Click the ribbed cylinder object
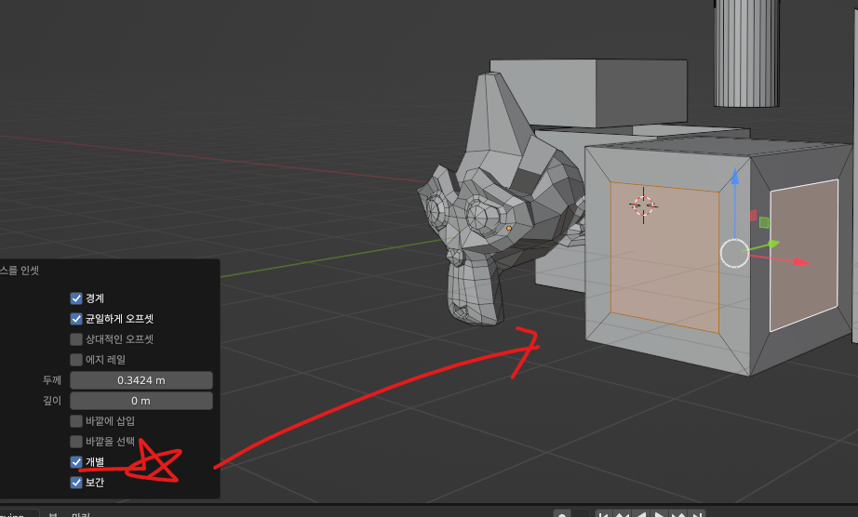The image size is (858, 517). [746, 53]
